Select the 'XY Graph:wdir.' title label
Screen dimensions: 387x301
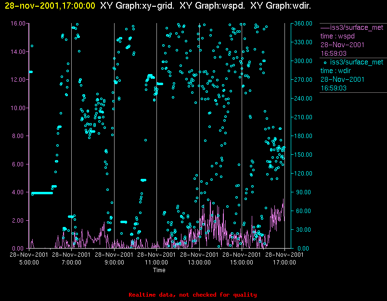[281, 6]
